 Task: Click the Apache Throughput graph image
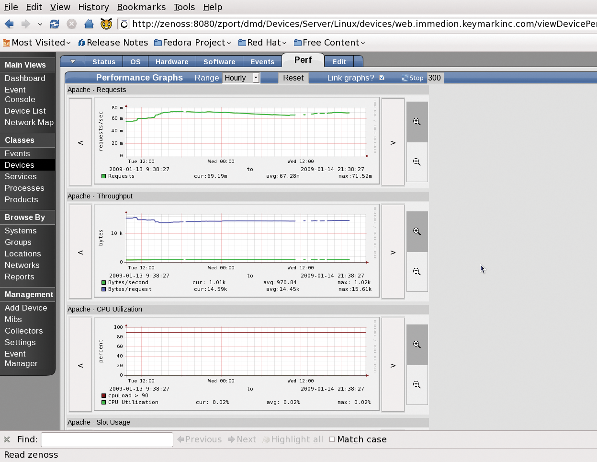coord(237,251)
